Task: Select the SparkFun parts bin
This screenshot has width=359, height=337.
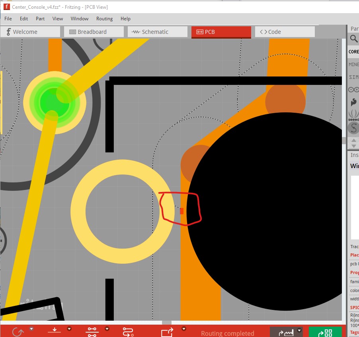Action: pyautogui.click(x=354, y=102)
